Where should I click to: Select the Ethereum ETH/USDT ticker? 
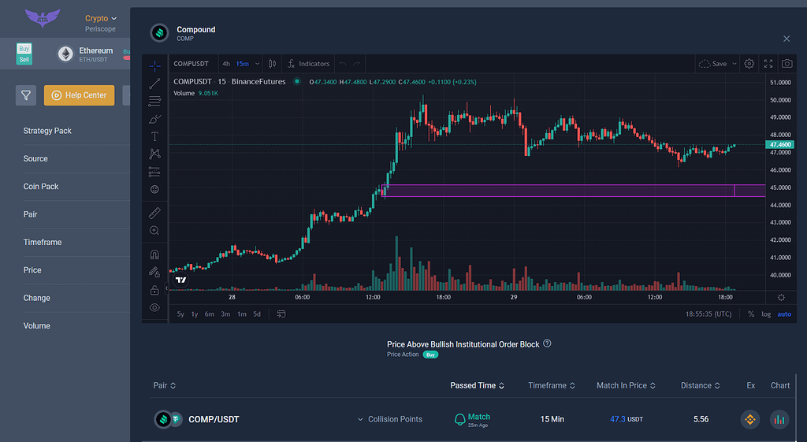(x=85, y=54)
